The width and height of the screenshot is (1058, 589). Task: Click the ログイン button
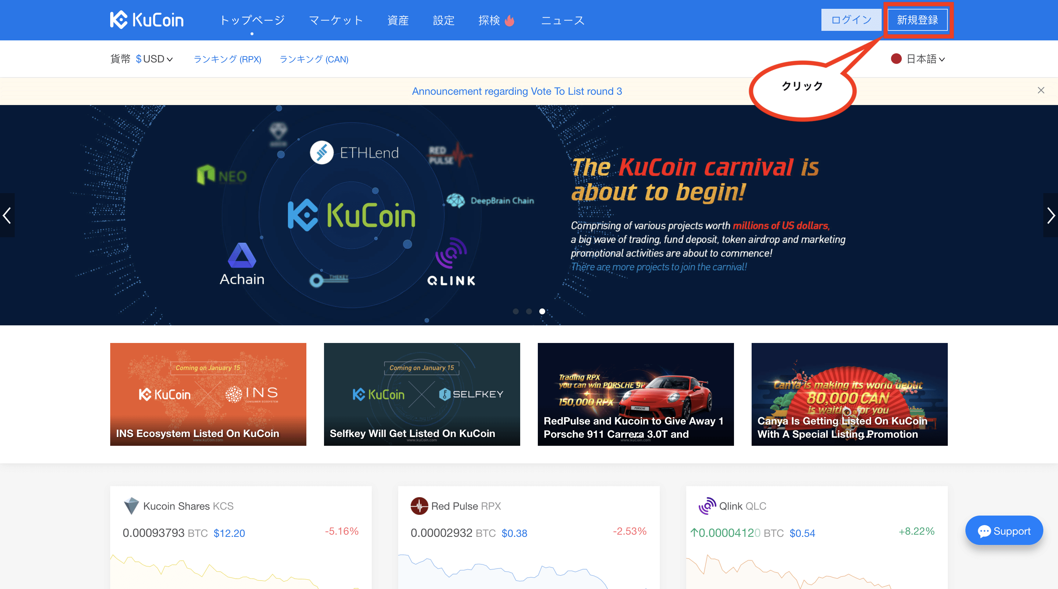coord(851,20)
